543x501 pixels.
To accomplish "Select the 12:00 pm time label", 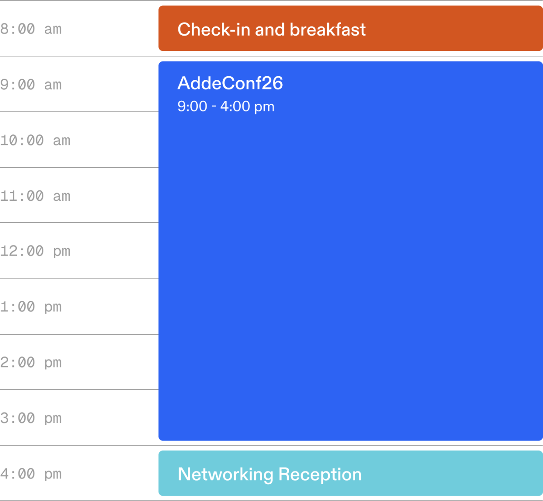I will coord(35,251).
